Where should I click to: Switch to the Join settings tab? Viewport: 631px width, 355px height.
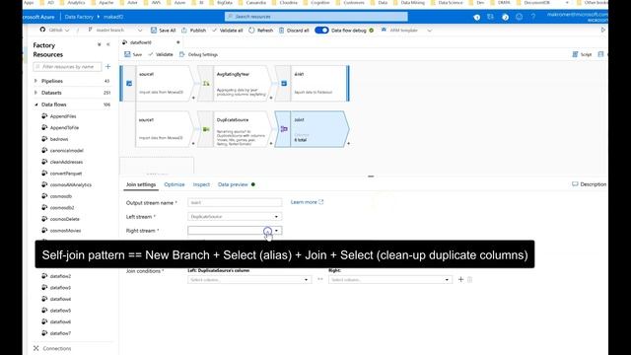coord(141,184)
